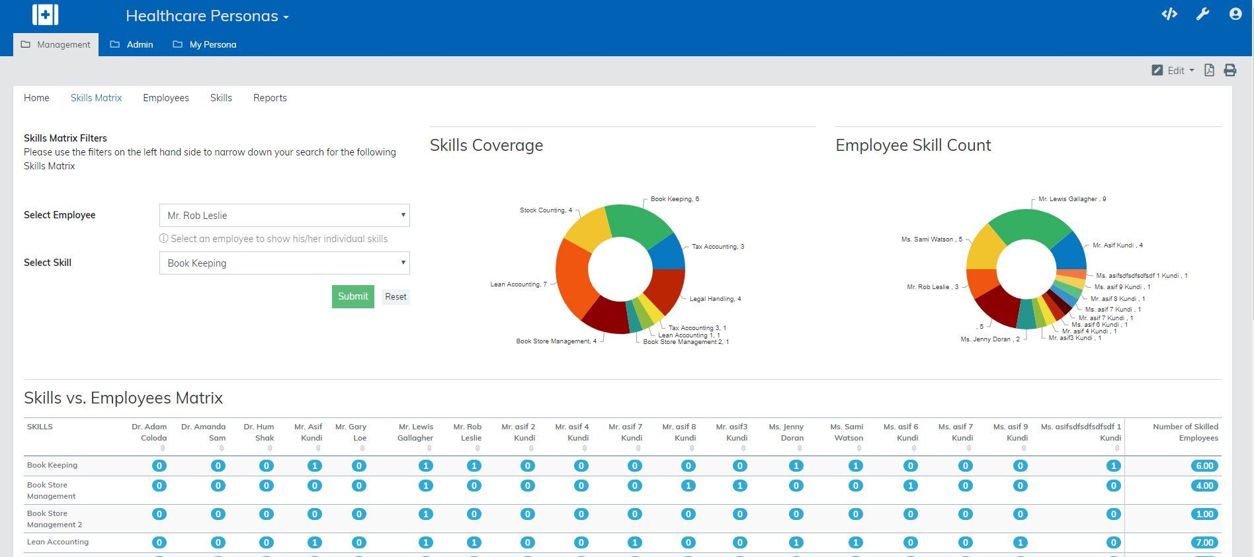Viewport: 1254px width, 557px height.
Task: Open the code editor icon in header
Action: (x=1169, y=14)
